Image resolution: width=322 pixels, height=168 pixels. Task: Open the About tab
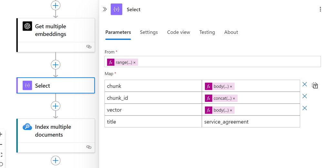pos(231,32)
